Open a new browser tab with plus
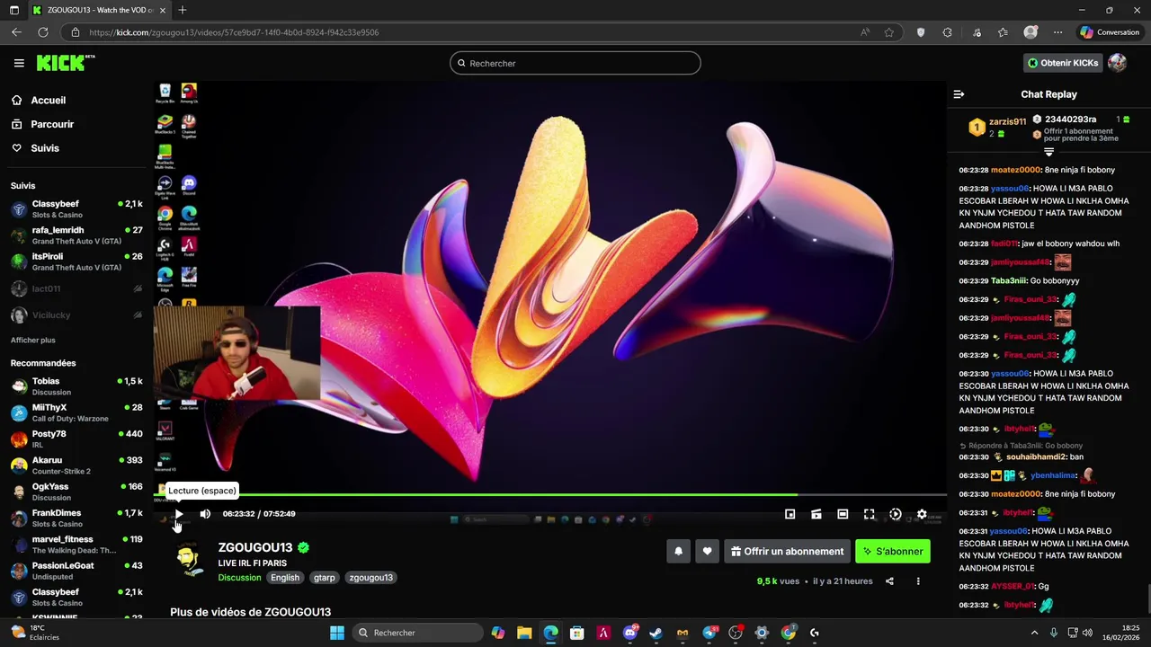This screenshot has width=1151, height=647. pos(183,10)
